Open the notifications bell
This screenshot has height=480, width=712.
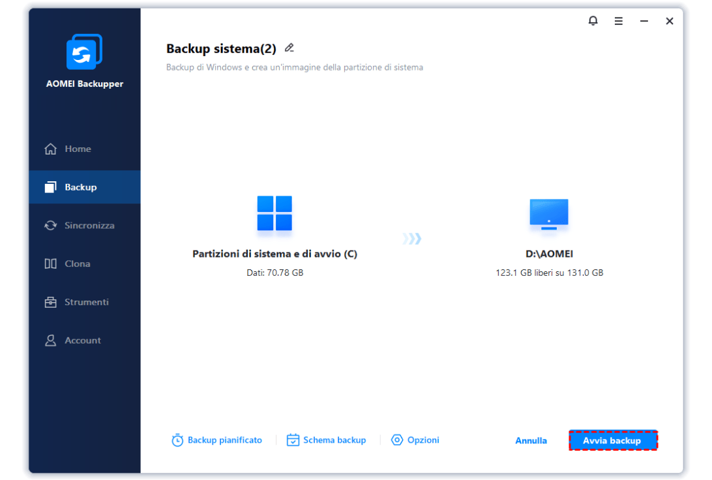point(593,21)
